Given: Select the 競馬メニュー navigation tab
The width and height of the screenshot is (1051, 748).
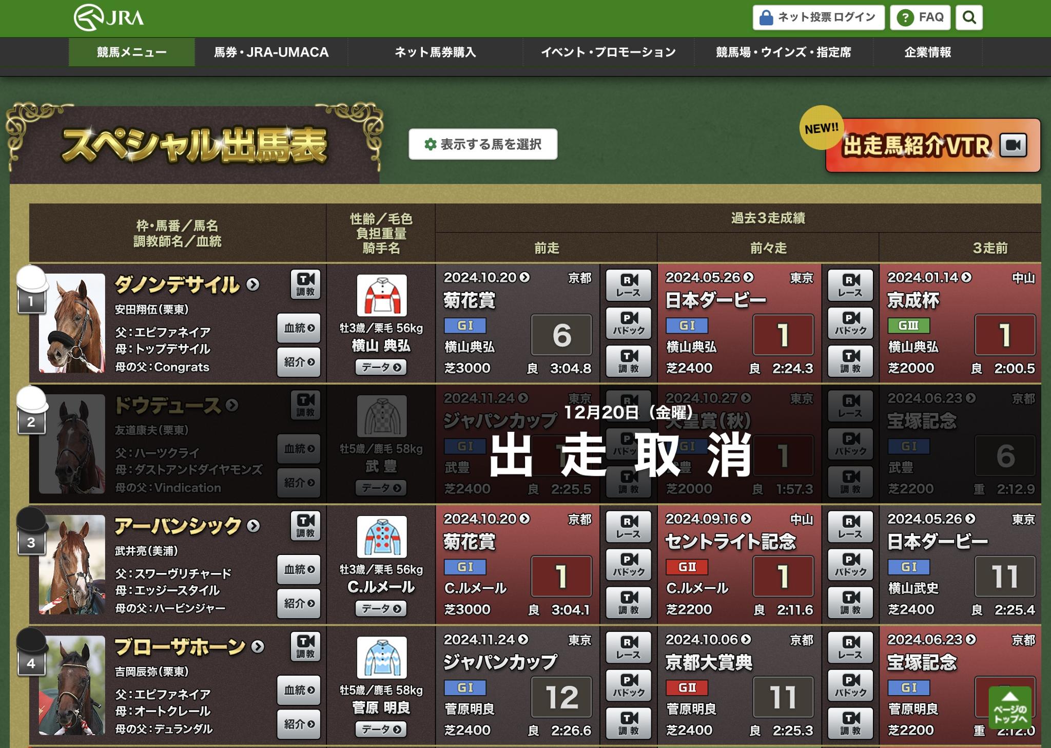Looking at the screenshot, I should pos(132,52).
